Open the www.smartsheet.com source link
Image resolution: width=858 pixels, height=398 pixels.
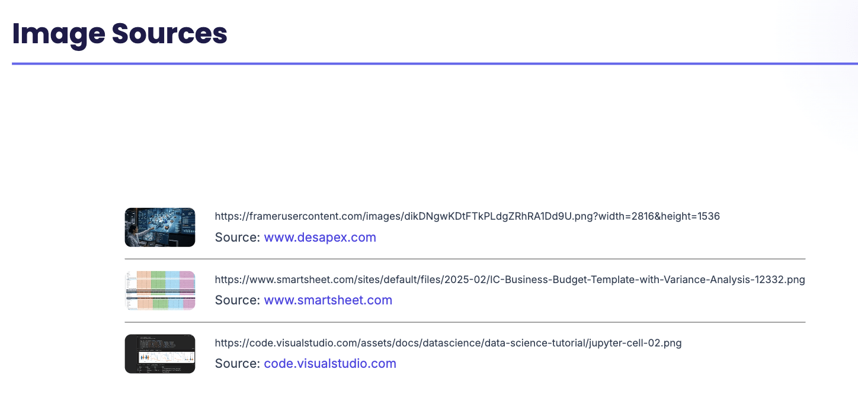point(328,300)
